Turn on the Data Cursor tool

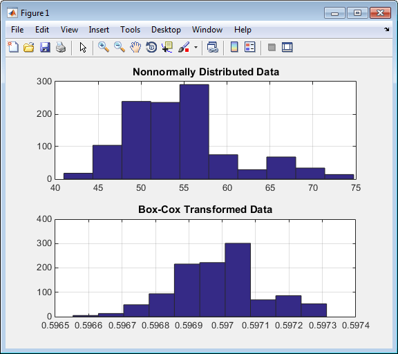pyautogui.click(x=167, y=47)
